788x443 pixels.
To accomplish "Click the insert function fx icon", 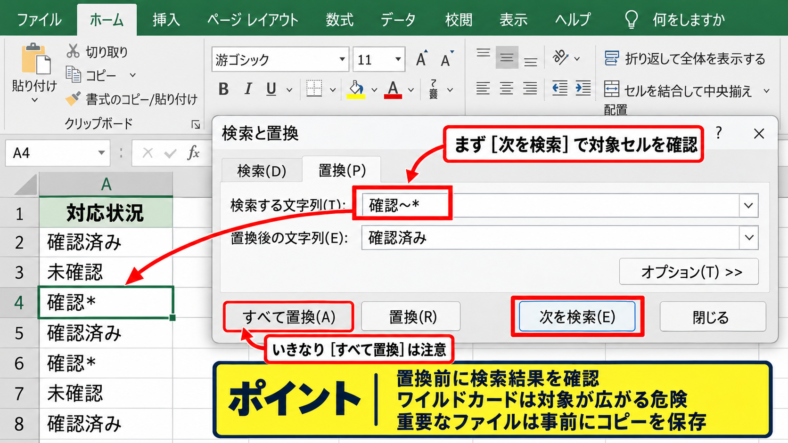I will click(x=193, y=153).
